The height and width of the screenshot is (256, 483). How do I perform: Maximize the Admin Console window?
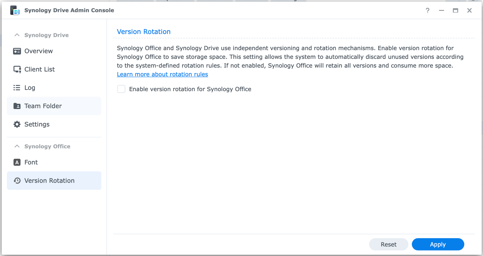pos(456,11)
